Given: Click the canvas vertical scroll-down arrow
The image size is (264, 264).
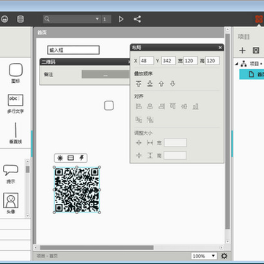Looking at the screenshot, I should click(x=227, y=241).
